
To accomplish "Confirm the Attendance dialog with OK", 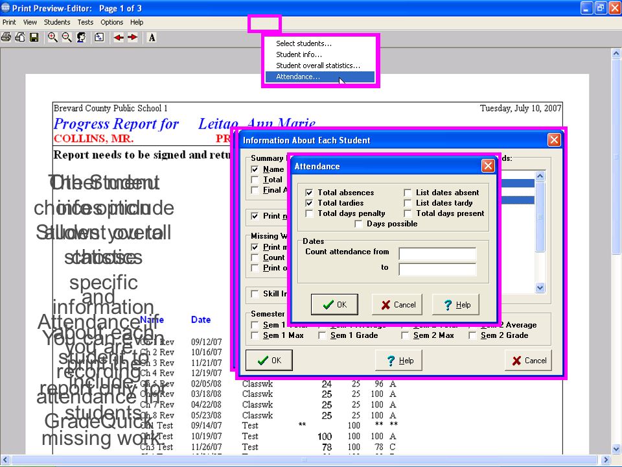I will click(x=334, y=305).
